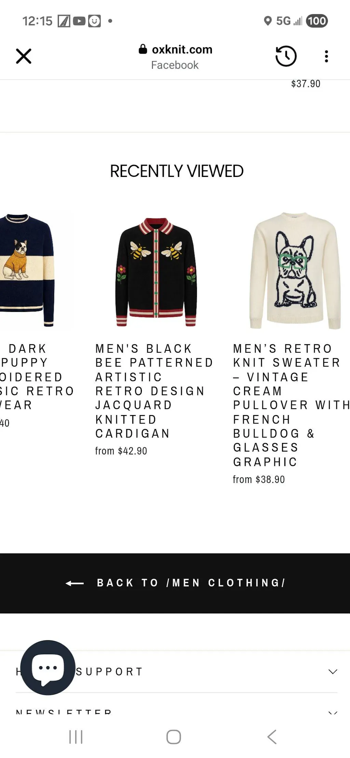
Task: Open the Newsletter footer section label
Action: pyautogui.click(x=64, y=713)
